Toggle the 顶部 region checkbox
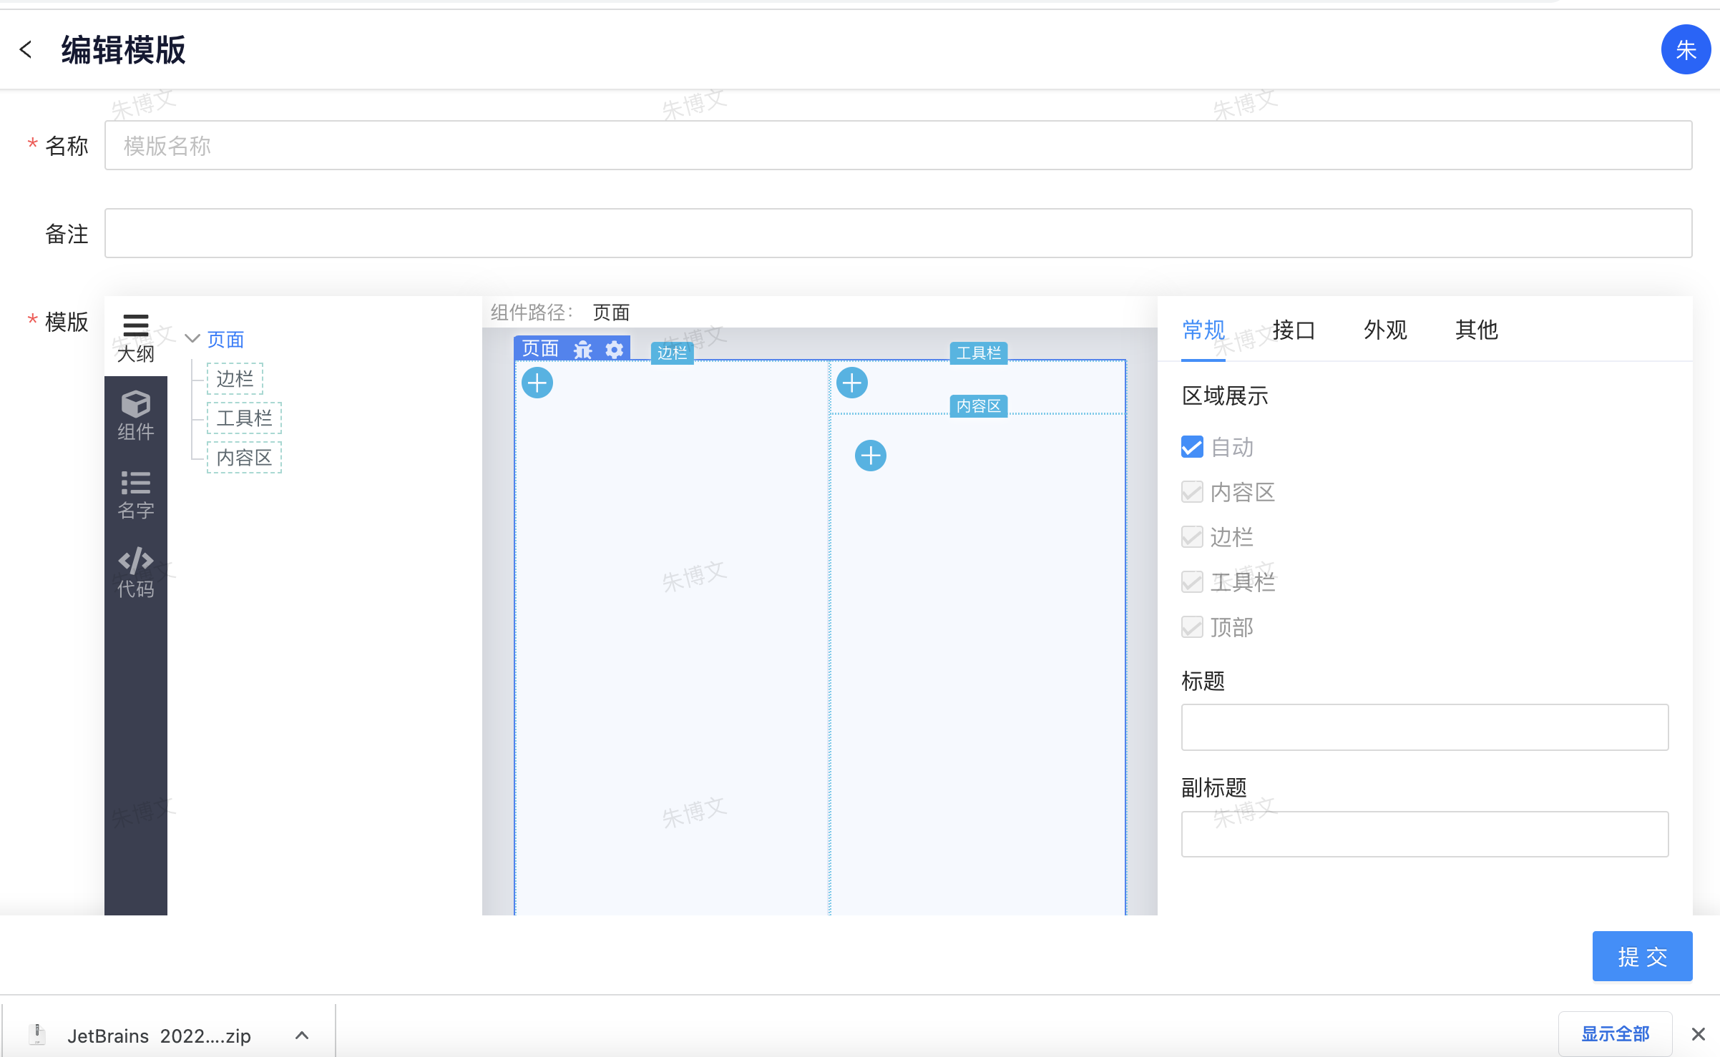Viewport: 1720px width, 1057px height. click(x=1192, y=627)
